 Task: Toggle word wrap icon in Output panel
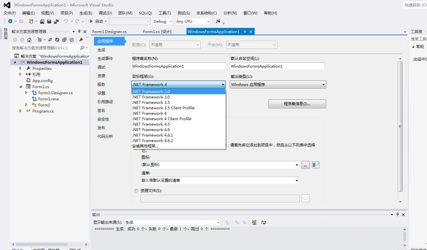point(264,222)
